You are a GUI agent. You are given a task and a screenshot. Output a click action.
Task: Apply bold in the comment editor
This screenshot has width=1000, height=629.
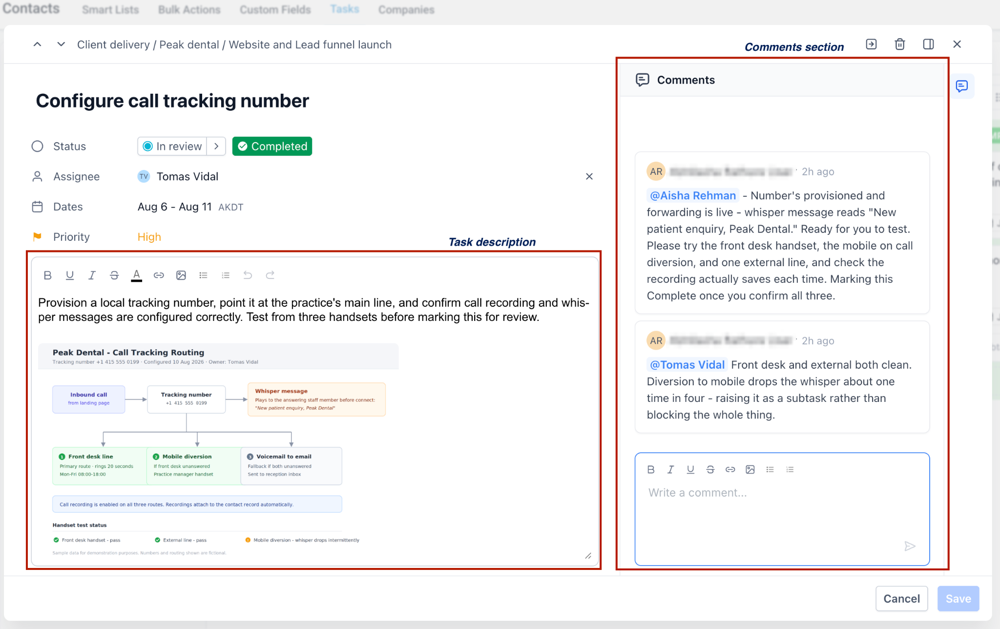click(651, 470)
